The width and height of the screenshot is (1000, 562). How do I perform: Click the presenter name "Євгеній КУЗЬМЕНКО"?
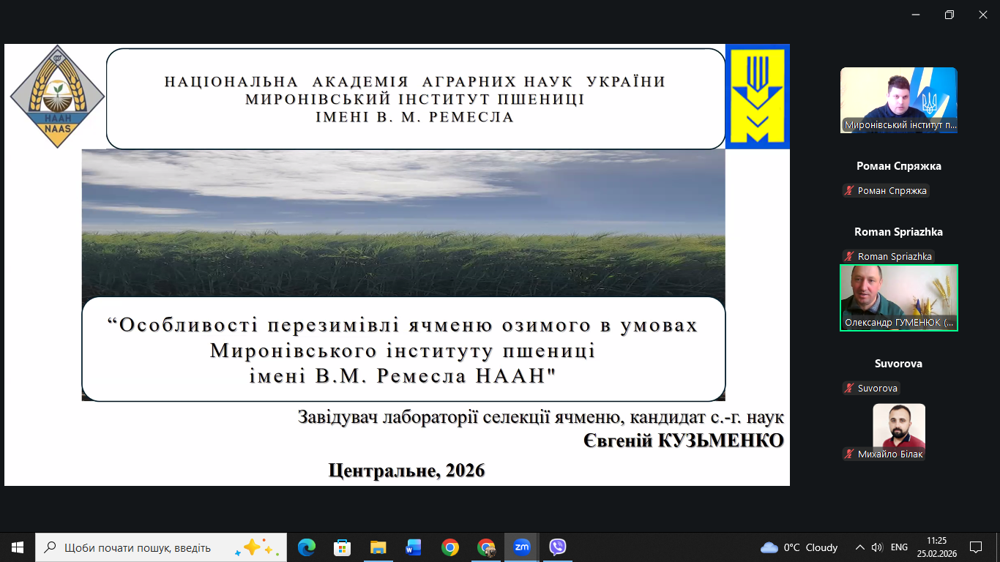click(684, 441)
